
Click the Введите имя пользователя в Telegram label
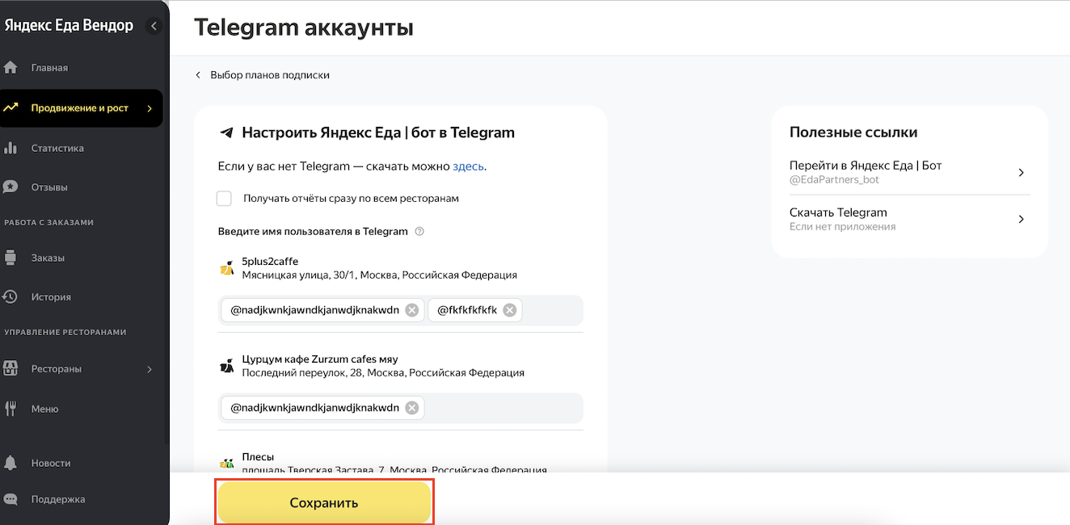pos(313,231)
